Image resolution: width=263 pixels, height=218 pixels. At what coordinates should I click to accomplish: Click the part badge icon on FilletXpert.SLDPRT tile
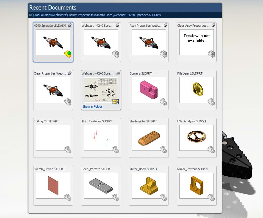[x=211, y=102]
